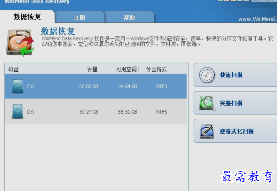
Task: Start the 逆格式化扫描 unformat scan
Action: [x=235, y=131]
